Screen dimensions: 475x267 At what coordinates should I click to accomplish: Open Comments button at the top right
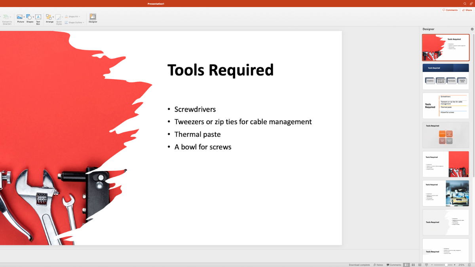450,10
